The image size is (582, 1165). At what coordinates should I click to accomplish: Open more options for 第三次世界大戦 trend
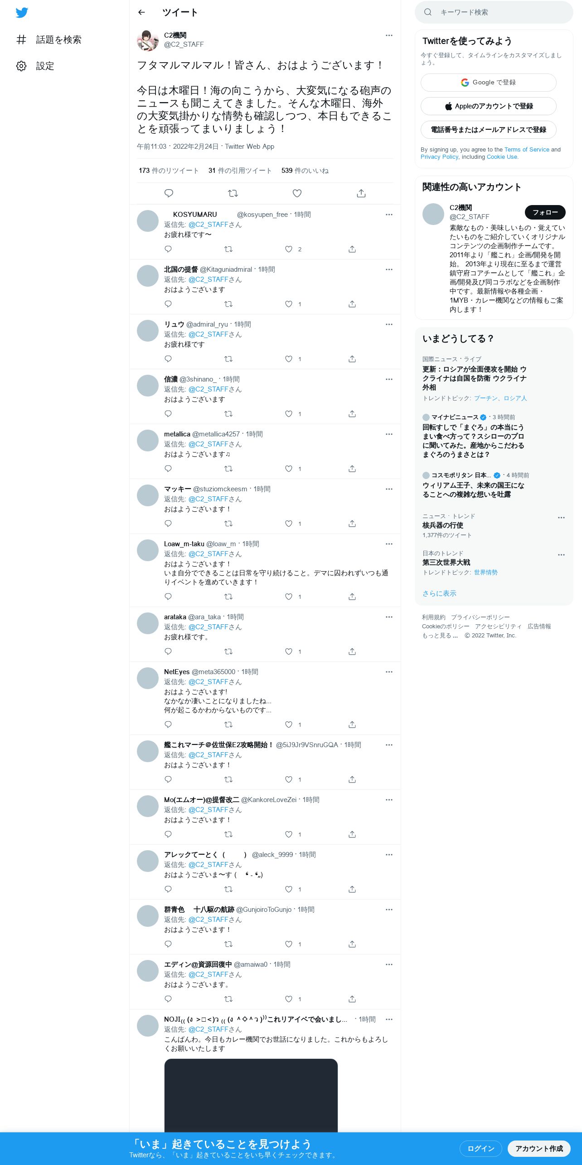pos(561,555)
